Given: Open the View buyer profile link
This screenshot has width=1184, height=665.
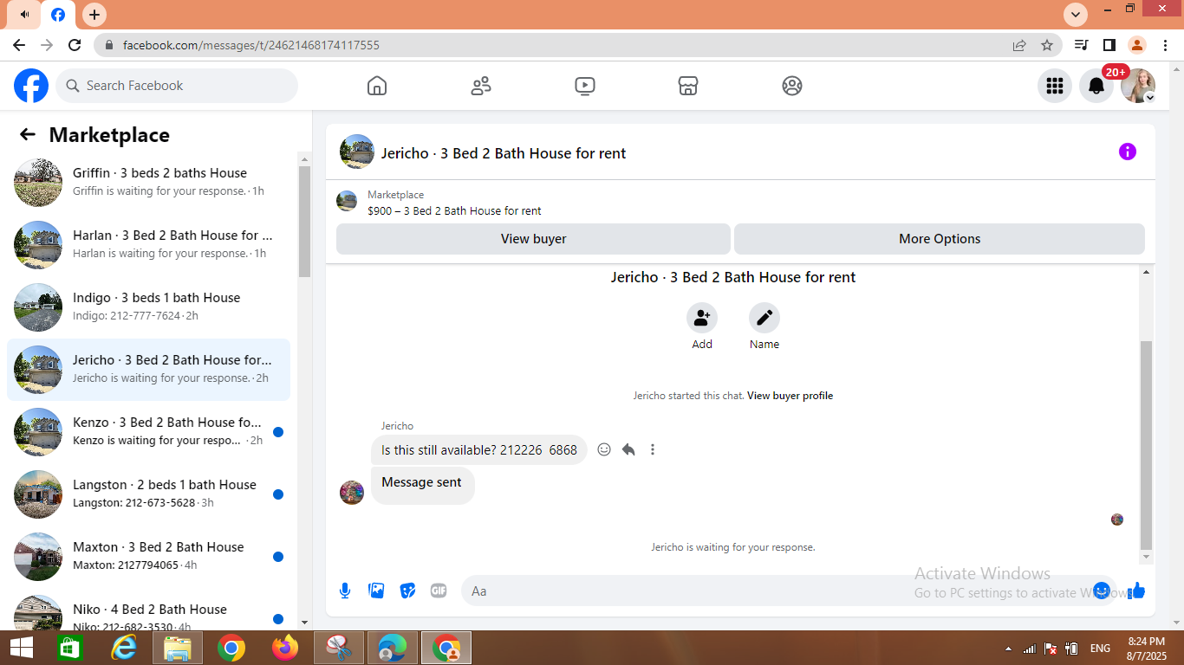Looking at the screenshot, I should point(790,396).
